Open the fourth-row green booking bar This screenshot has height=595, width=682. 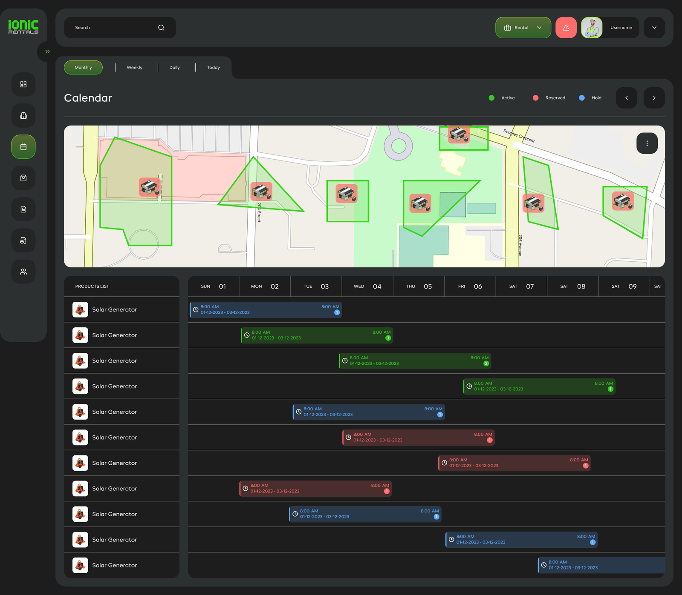pos(539,386)
